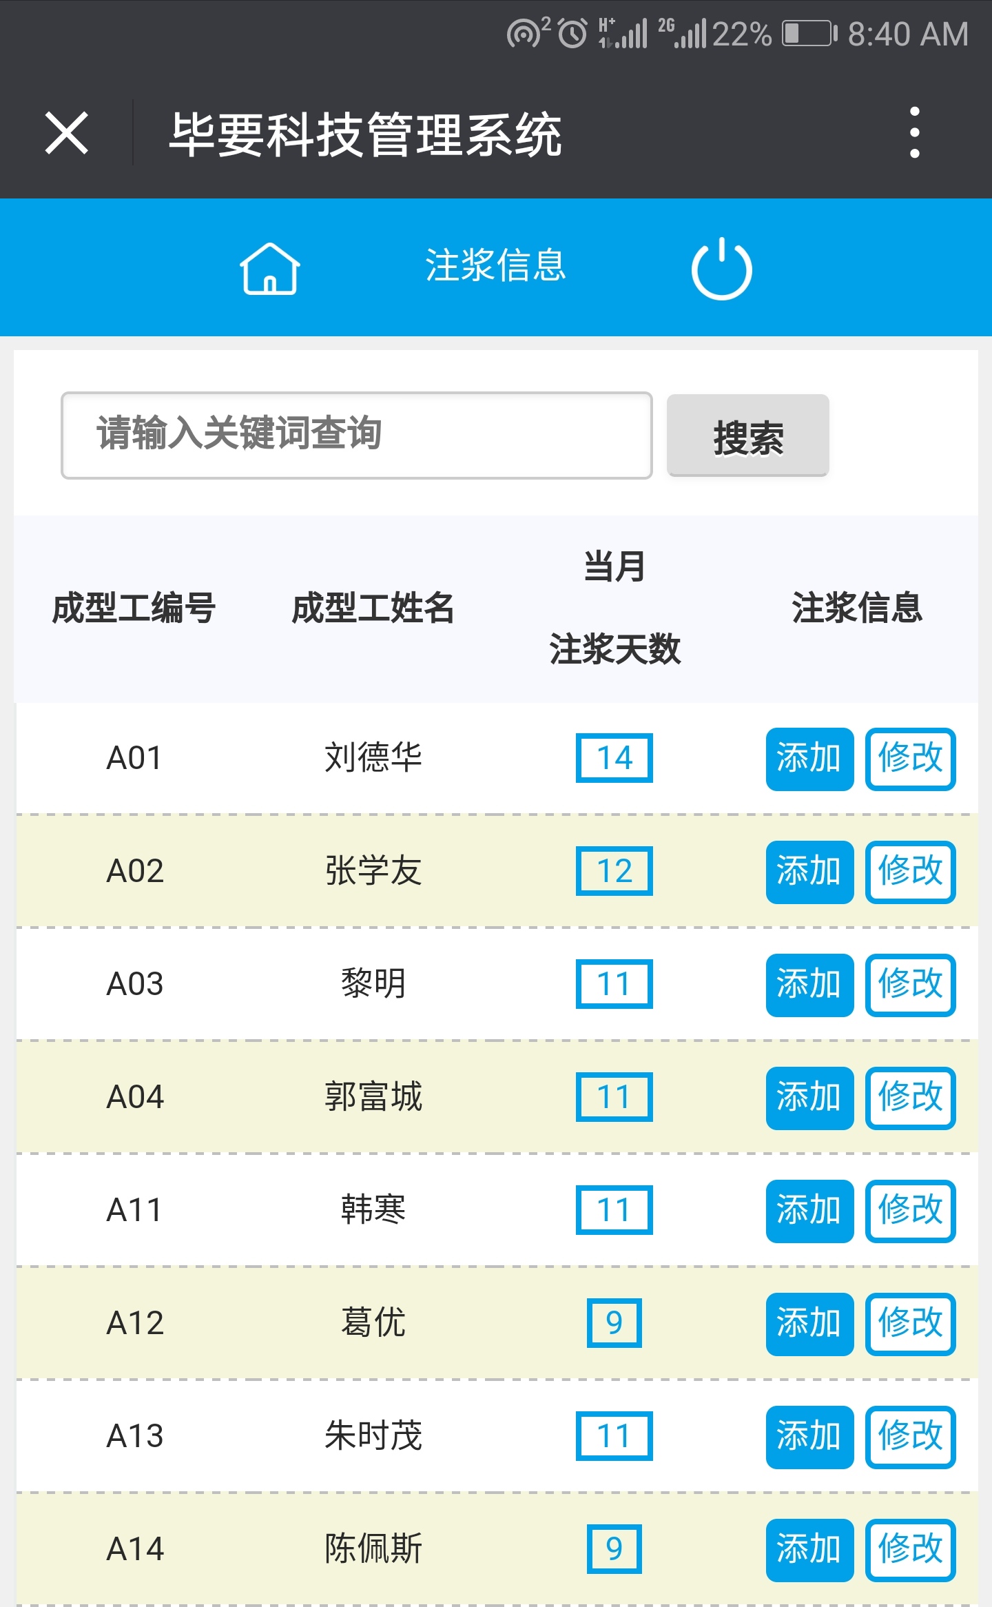Open the day count 9 for A14
Image resolution: width=992 pixels, height=1607 pixels.
pos(614,1549)
